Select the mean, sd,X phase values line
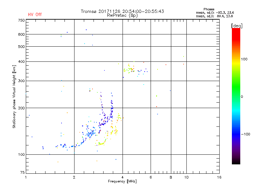Screen dimensions: 258x193 point(214,16)
